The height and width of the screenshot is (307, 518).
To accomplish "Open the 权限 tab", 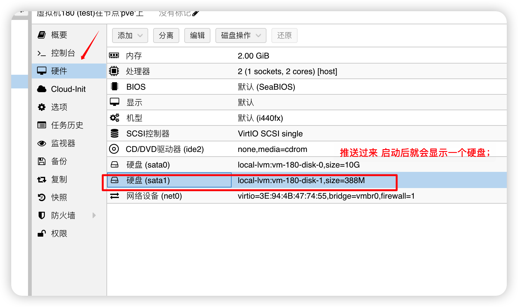I will point(69,234).
